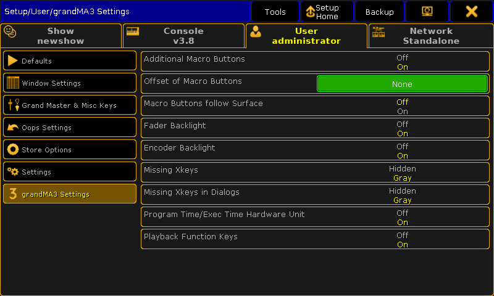Click the Setup Home button label

pos(327,12)
